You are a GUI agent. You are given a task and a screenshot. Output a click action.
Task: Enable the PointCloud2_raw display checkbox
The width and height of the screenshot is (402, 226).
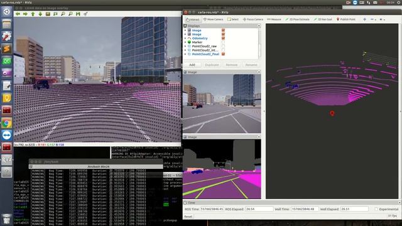pos(223,46)
